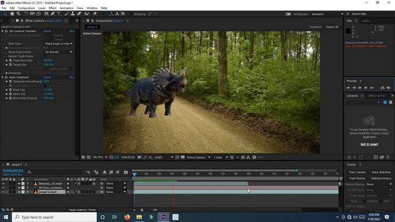The width and height of the screenshot is (395, 222).
Task: Click the World Axis Mode icon
Action: click(117, 14)
